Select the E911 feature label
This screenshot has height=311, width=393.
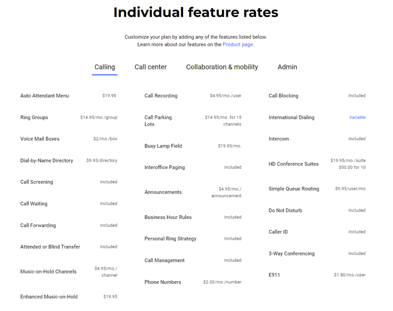(274, 275)
